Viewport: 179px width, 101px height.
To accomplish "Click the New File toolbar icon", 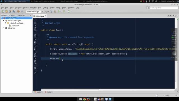I will pyautogui.click(x=3, y=12).
